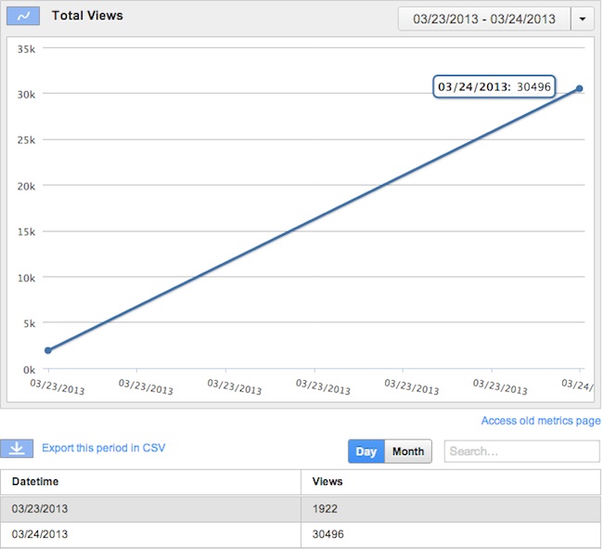Select the 03/24/2013 table row cell
Viewport: 603px width, 549px height.
point(150,534)
